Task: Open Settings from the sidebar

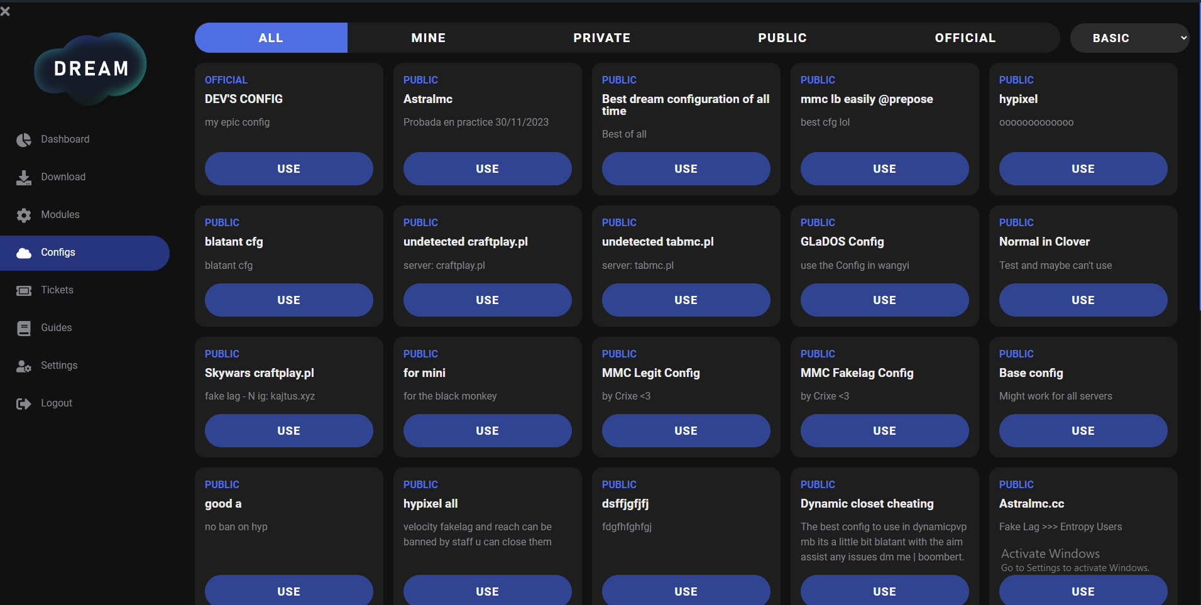Action: click(58, 365)
